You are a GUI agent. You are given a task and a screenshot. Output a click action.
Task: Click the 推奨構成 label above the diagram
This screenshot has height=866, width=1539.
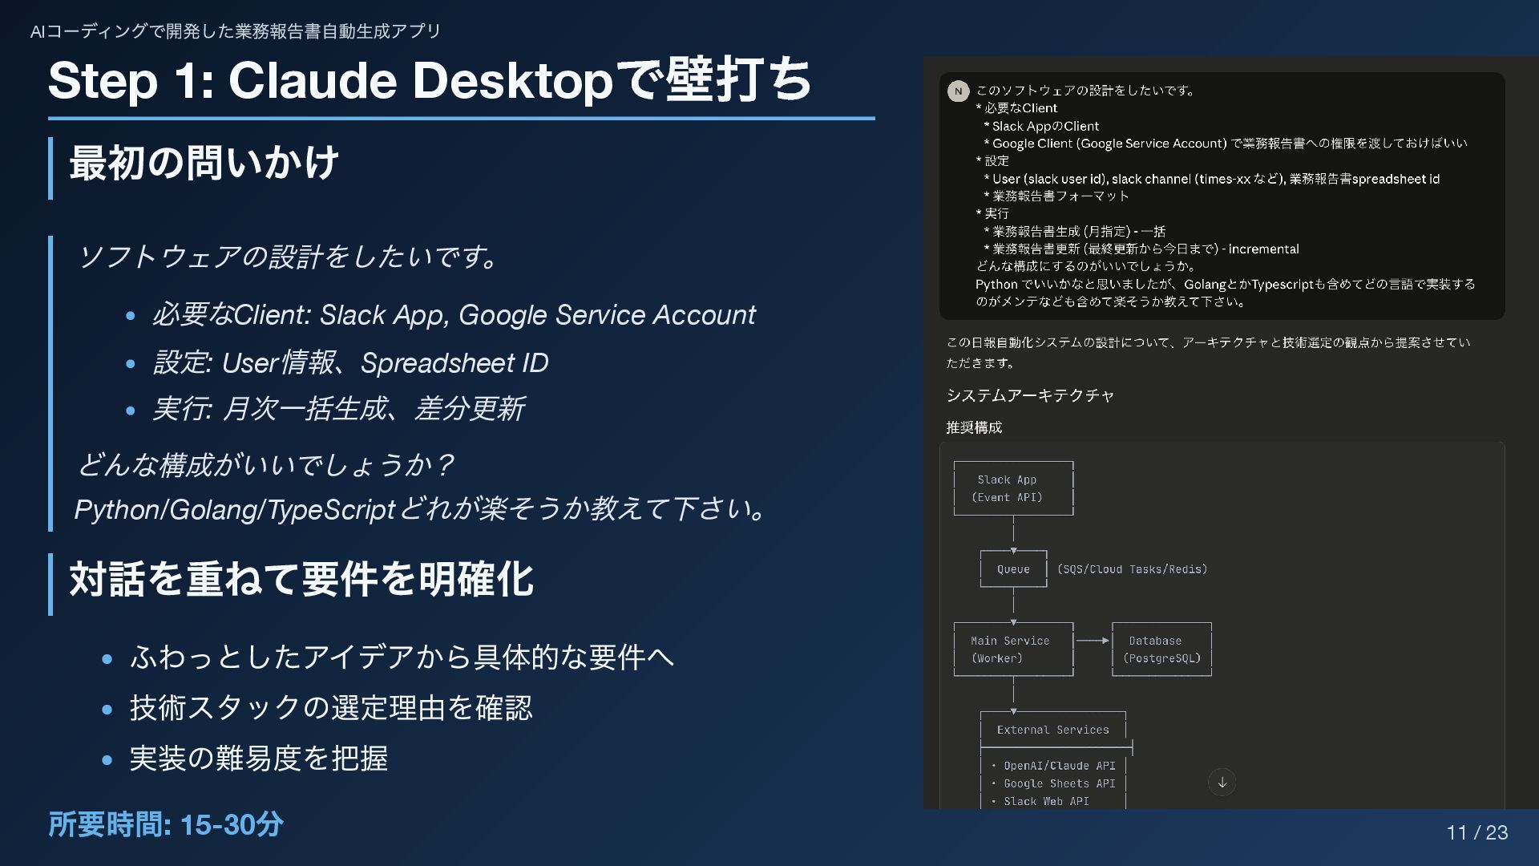(x=974, y=427)
